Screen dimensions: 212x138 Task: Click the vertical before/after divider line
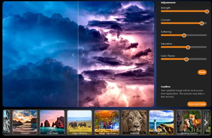click(78, 54)
